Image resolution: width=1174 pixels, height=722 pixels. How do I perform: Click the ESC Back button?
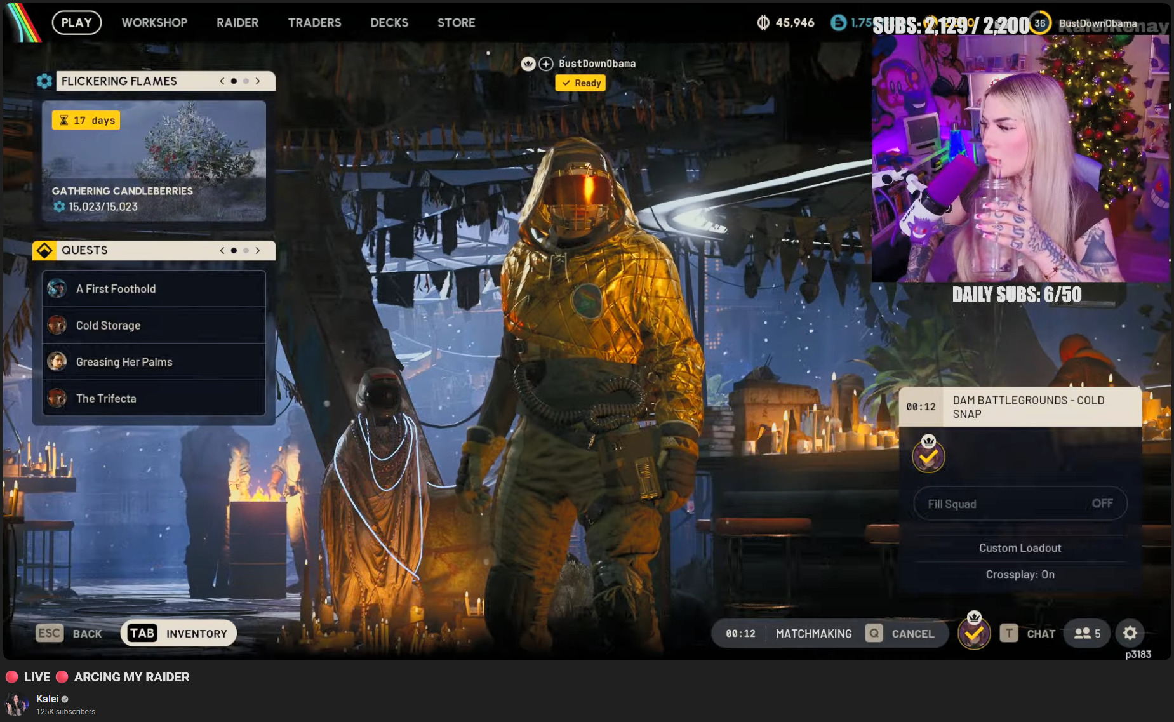click(69, 633)
